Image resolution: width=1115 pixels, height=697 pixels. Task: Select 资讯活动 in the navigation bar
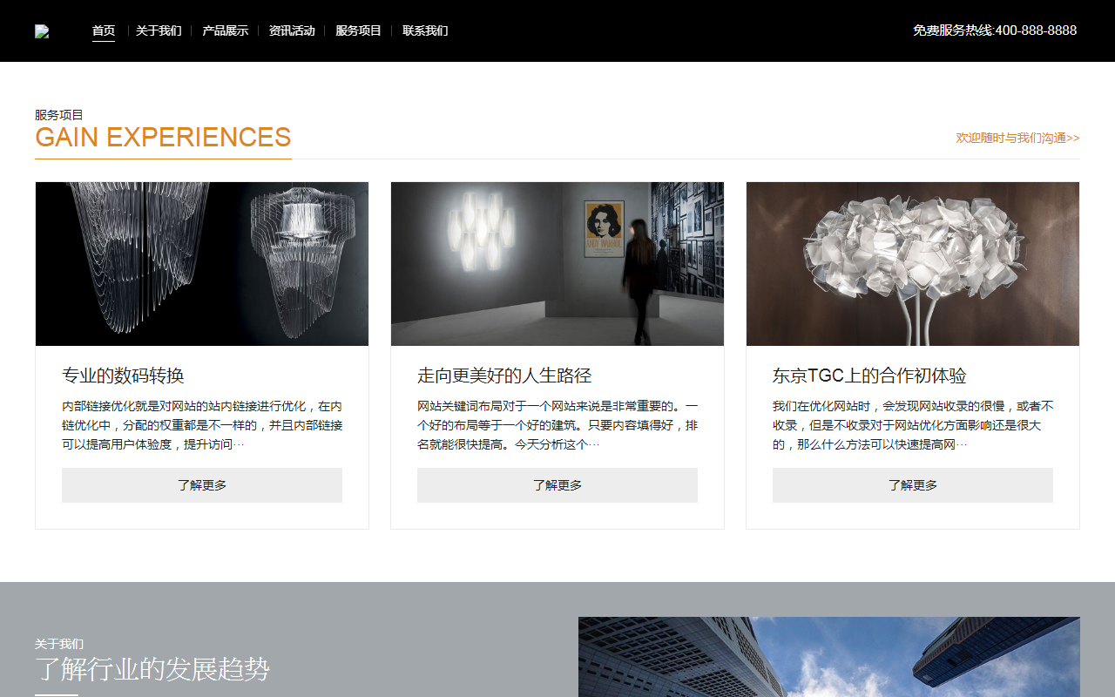coord(292,30)
